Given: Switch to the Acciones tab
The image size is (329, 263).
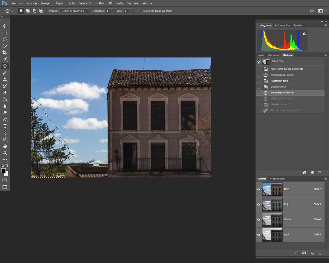Looking at the screenshot, I should [273, 55].
